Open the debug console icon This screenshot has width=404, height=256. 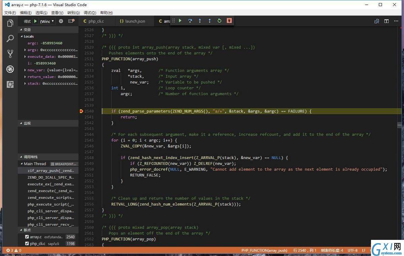click(71, 21)
